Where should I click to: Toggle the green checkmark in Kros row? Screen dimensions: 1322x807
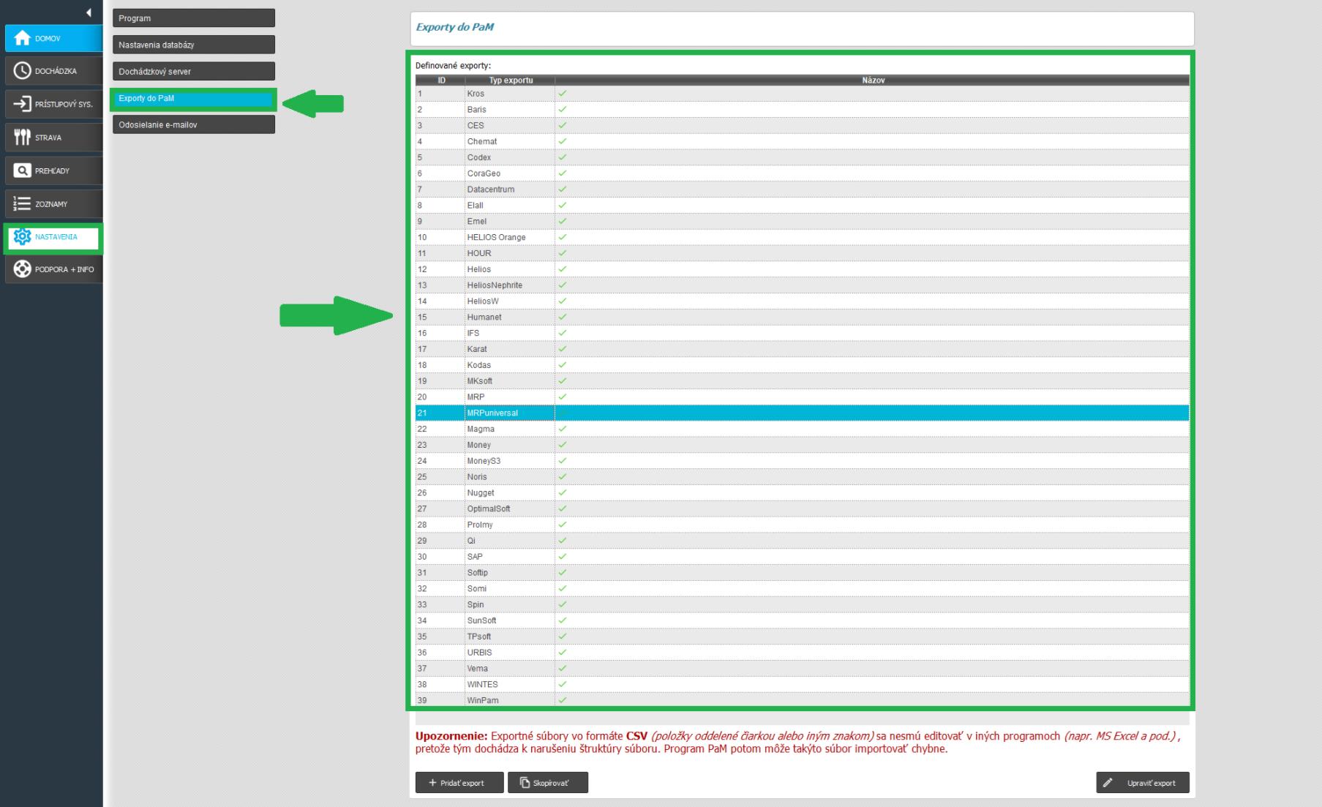563,94
